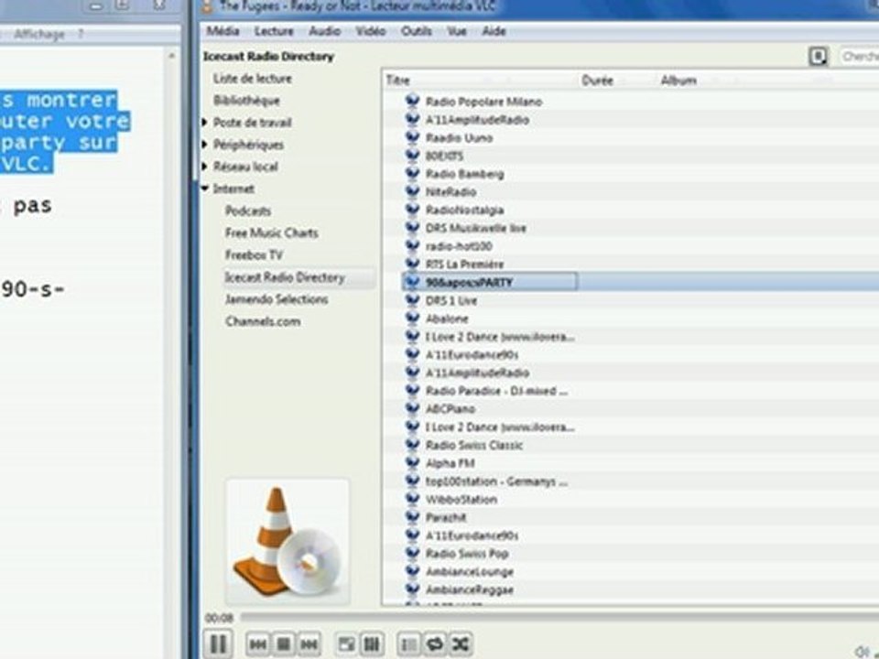Image resolution: width=879 pixels, height=659 pixels.
Task: Open Podcasts under Internet
Action: (248, 211)
